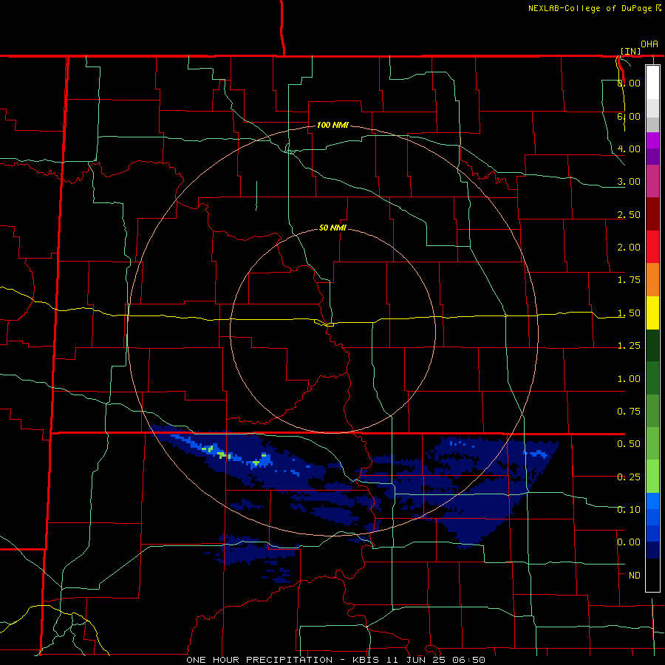665x665 pixels.
Task: Pick the orange legend swatch
Action: coord(652,280)
